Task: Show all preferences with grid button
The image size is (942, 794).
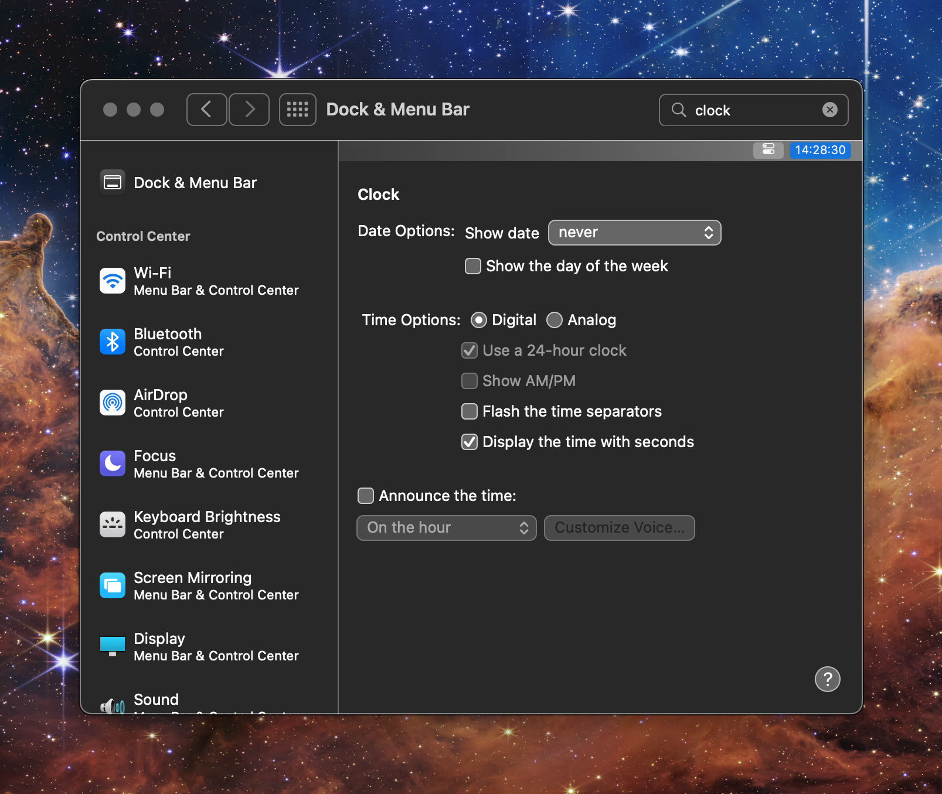Action: tap(297, 110)
